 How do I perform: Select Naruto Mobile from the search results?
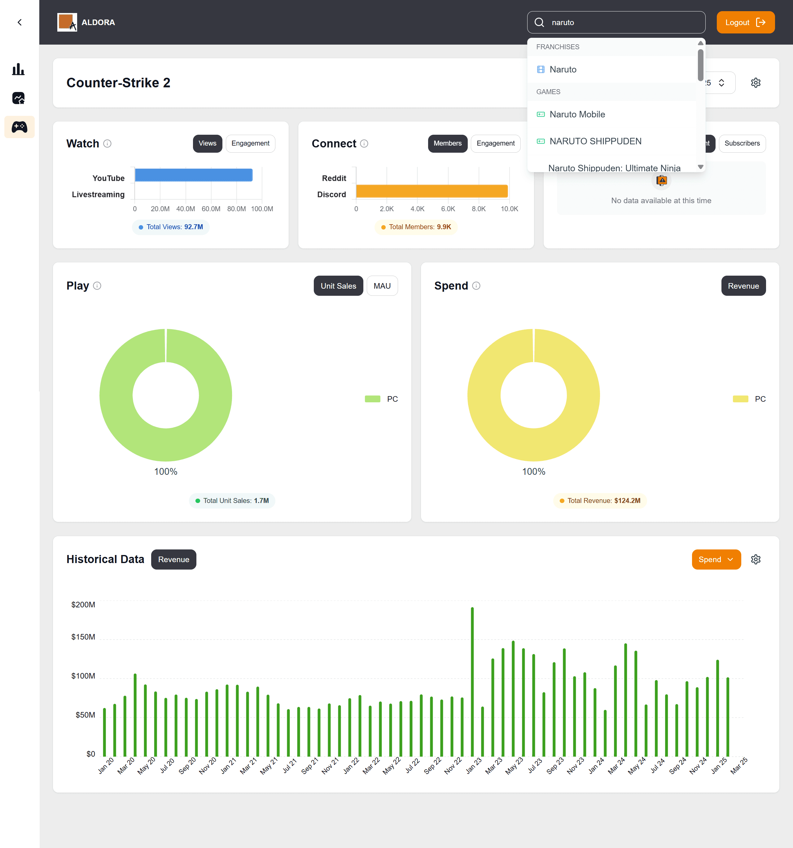[x=577, y=114]
